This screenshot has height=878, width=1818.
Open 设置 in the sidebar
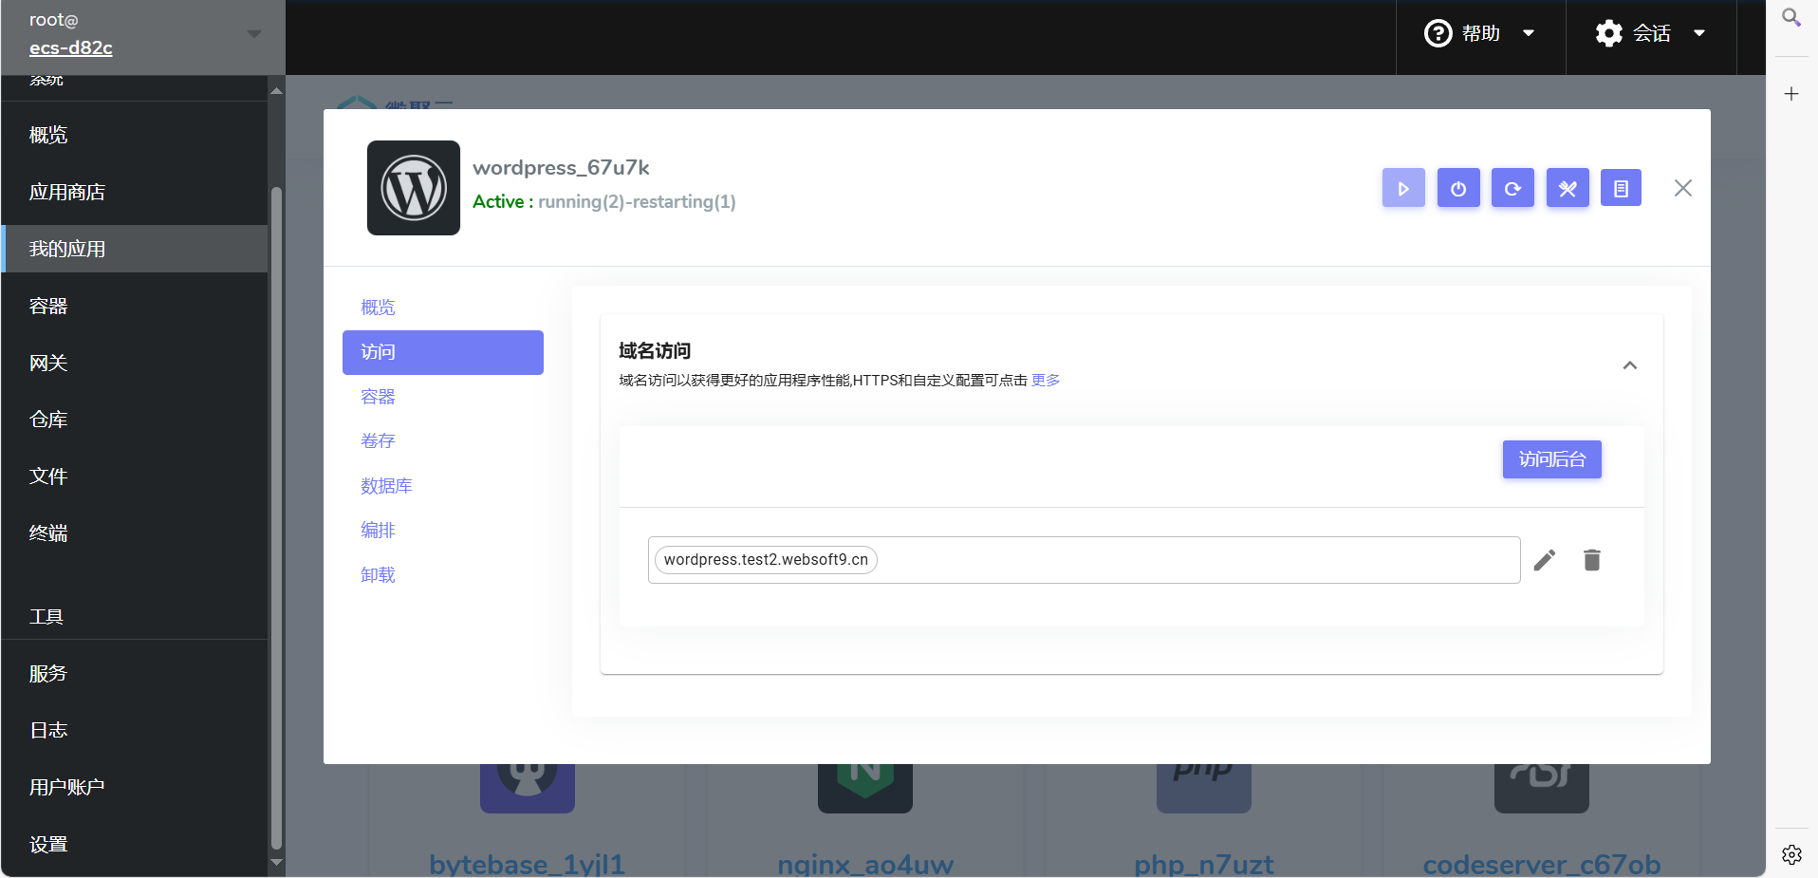tap(135, 845)
